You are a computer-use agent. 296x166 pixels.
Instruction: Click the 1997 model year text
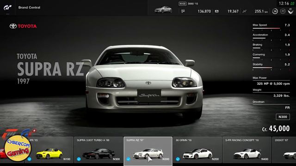coord(24,81)
